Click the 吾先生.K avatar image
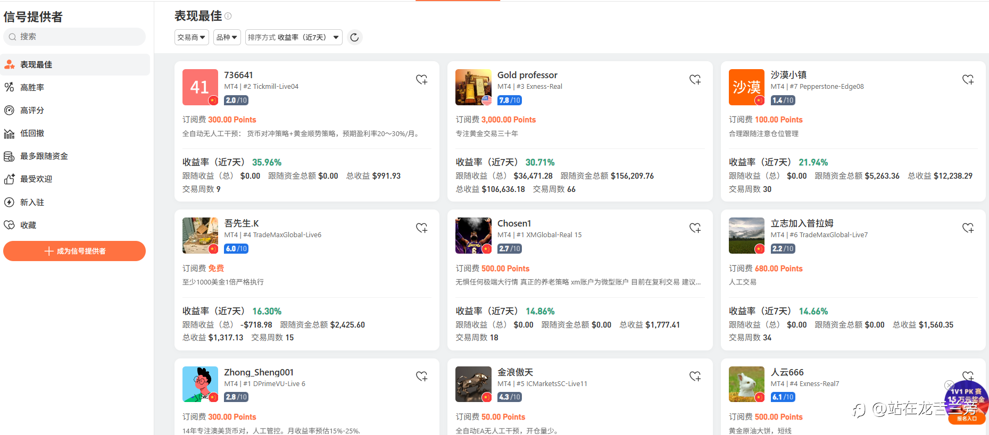Screen dimensions: 989x435 pyautogui.click(x=200, y=236)
